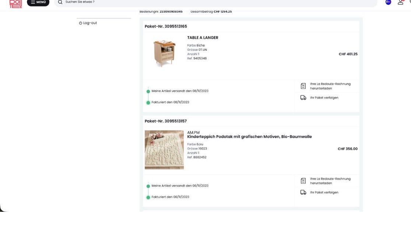Focus the 'Suchen Sie etwas ?' search field
The height and width of the screenshot is (228, 411).
pos(215,2)
